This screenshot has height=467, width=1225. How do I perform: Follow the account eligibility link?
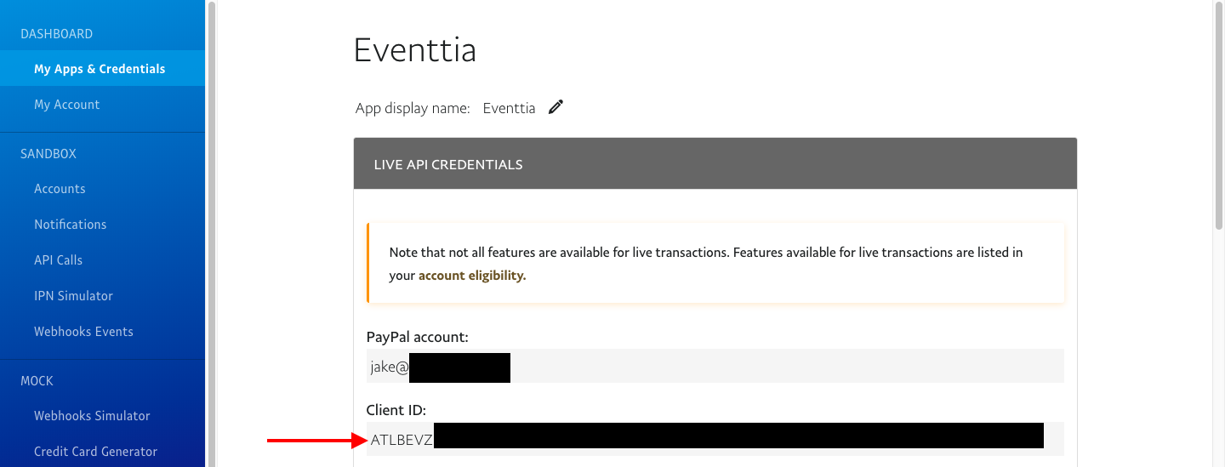(472, 276)
